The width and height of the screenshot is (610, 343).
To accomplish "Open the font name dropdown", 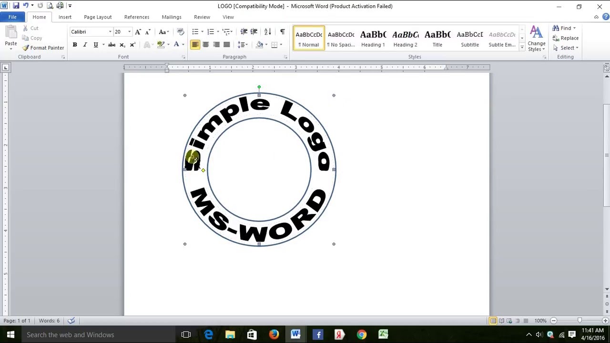I will point(110,32).
